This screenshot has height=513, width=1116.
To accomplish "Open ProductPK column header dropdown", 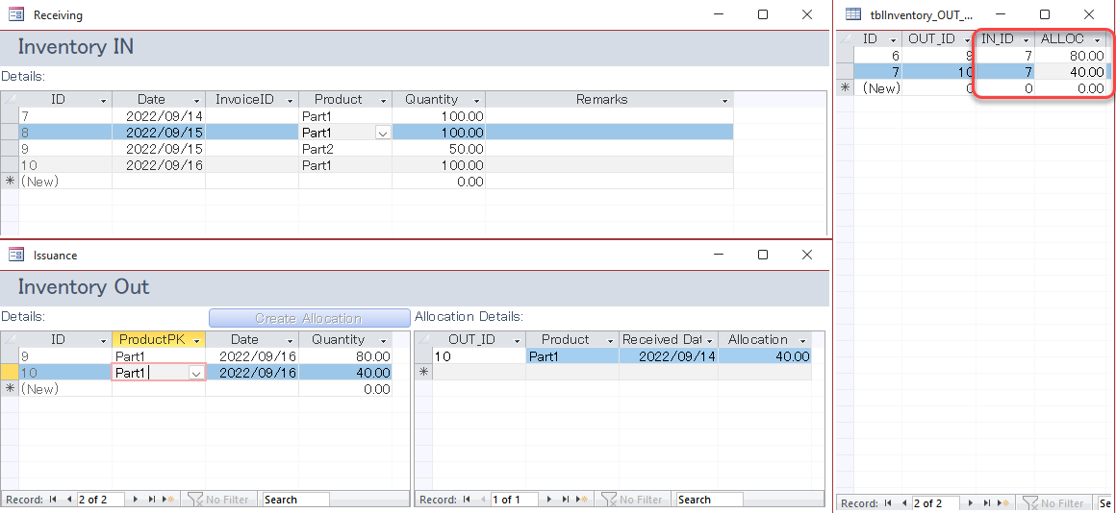I will (195, 340).
